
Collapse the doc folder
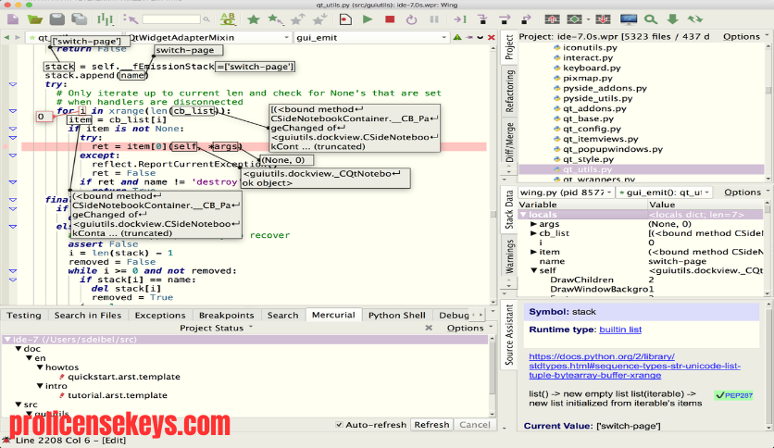click(x=19, y=349)
